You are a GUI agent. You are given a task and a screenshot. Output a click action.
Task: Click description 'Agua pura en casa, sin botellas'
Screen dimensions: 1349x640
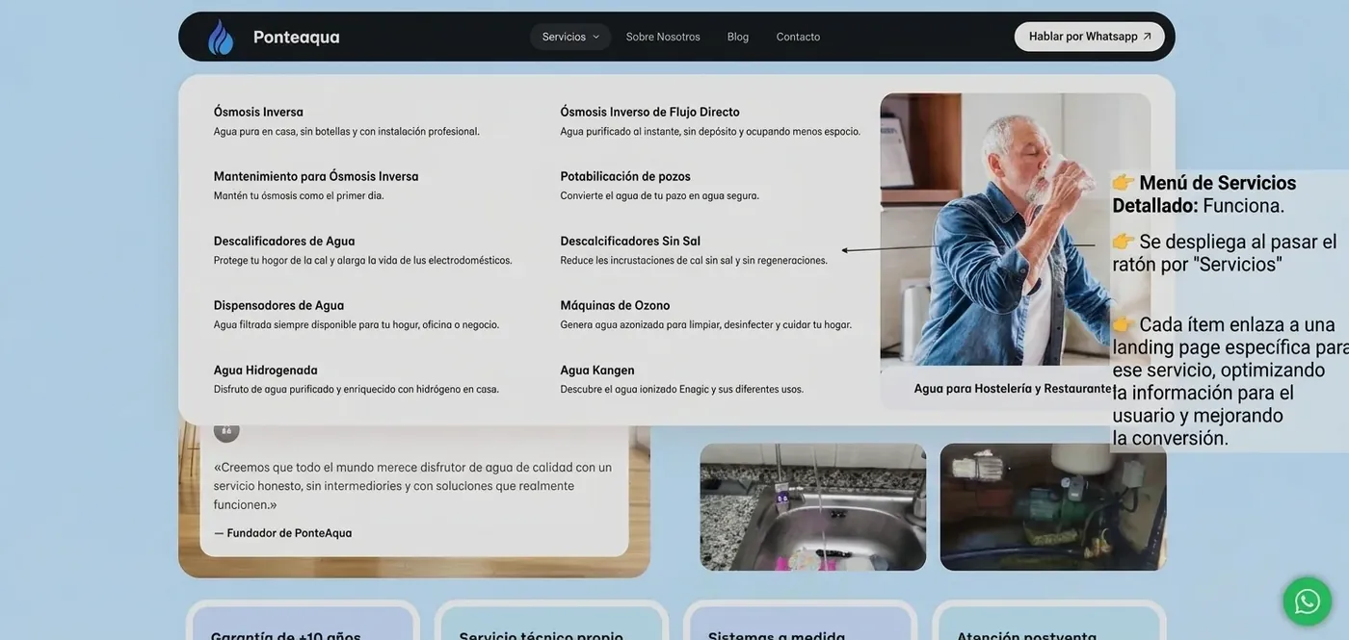coord(346,132)
